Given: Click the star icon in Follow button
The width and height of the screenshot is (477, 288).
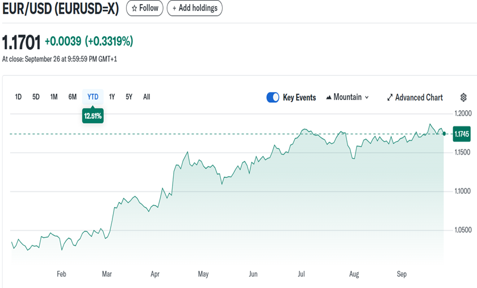Looking at the screenshot, I should pyautogui.click(x=134, y=8).
